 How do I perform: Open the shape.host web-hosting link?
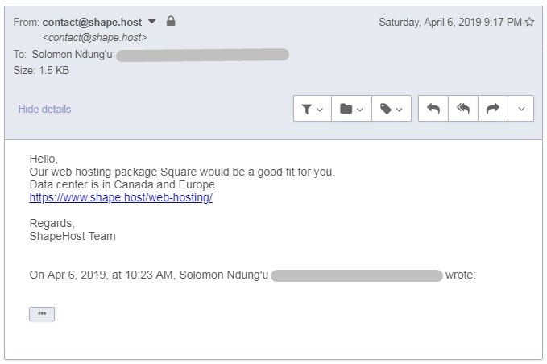point(121,197)
